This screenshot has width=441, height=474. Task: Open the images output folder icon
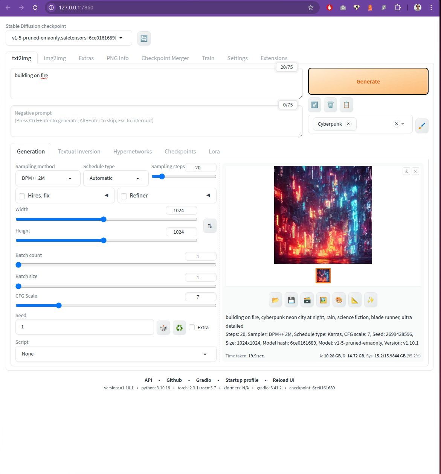(275, 300)
